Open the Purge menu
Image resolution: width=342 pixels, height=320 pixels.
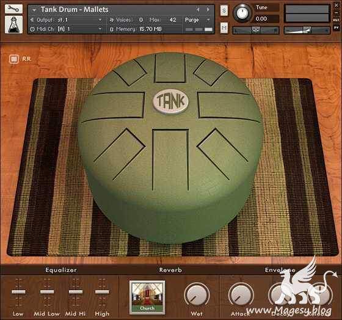[197, 20]
